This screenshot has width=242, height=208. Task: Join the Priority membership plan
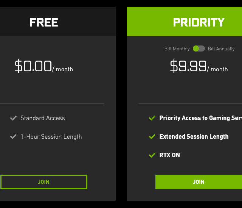tap(199, 182)
